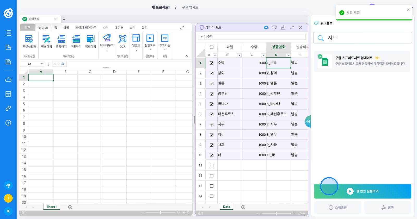Open column C filter dropdown in data sheet
The height and width of the screenshot is (219, 417).
point(264,55)
